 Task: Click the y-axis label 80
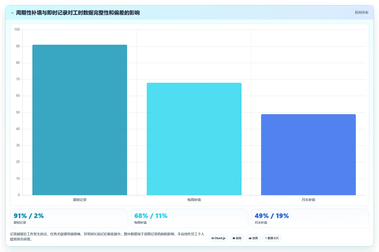point(18,63)
